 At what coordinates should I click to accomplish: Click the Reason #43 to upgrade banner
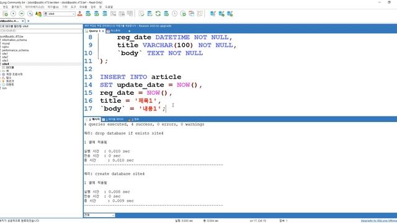tap(155, 26)
